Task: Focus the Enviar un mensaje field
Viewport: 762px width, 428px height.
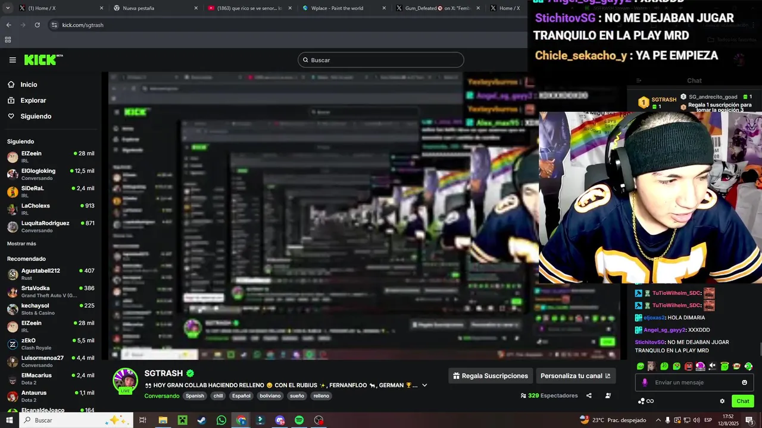Action: (x=693, y=382)
